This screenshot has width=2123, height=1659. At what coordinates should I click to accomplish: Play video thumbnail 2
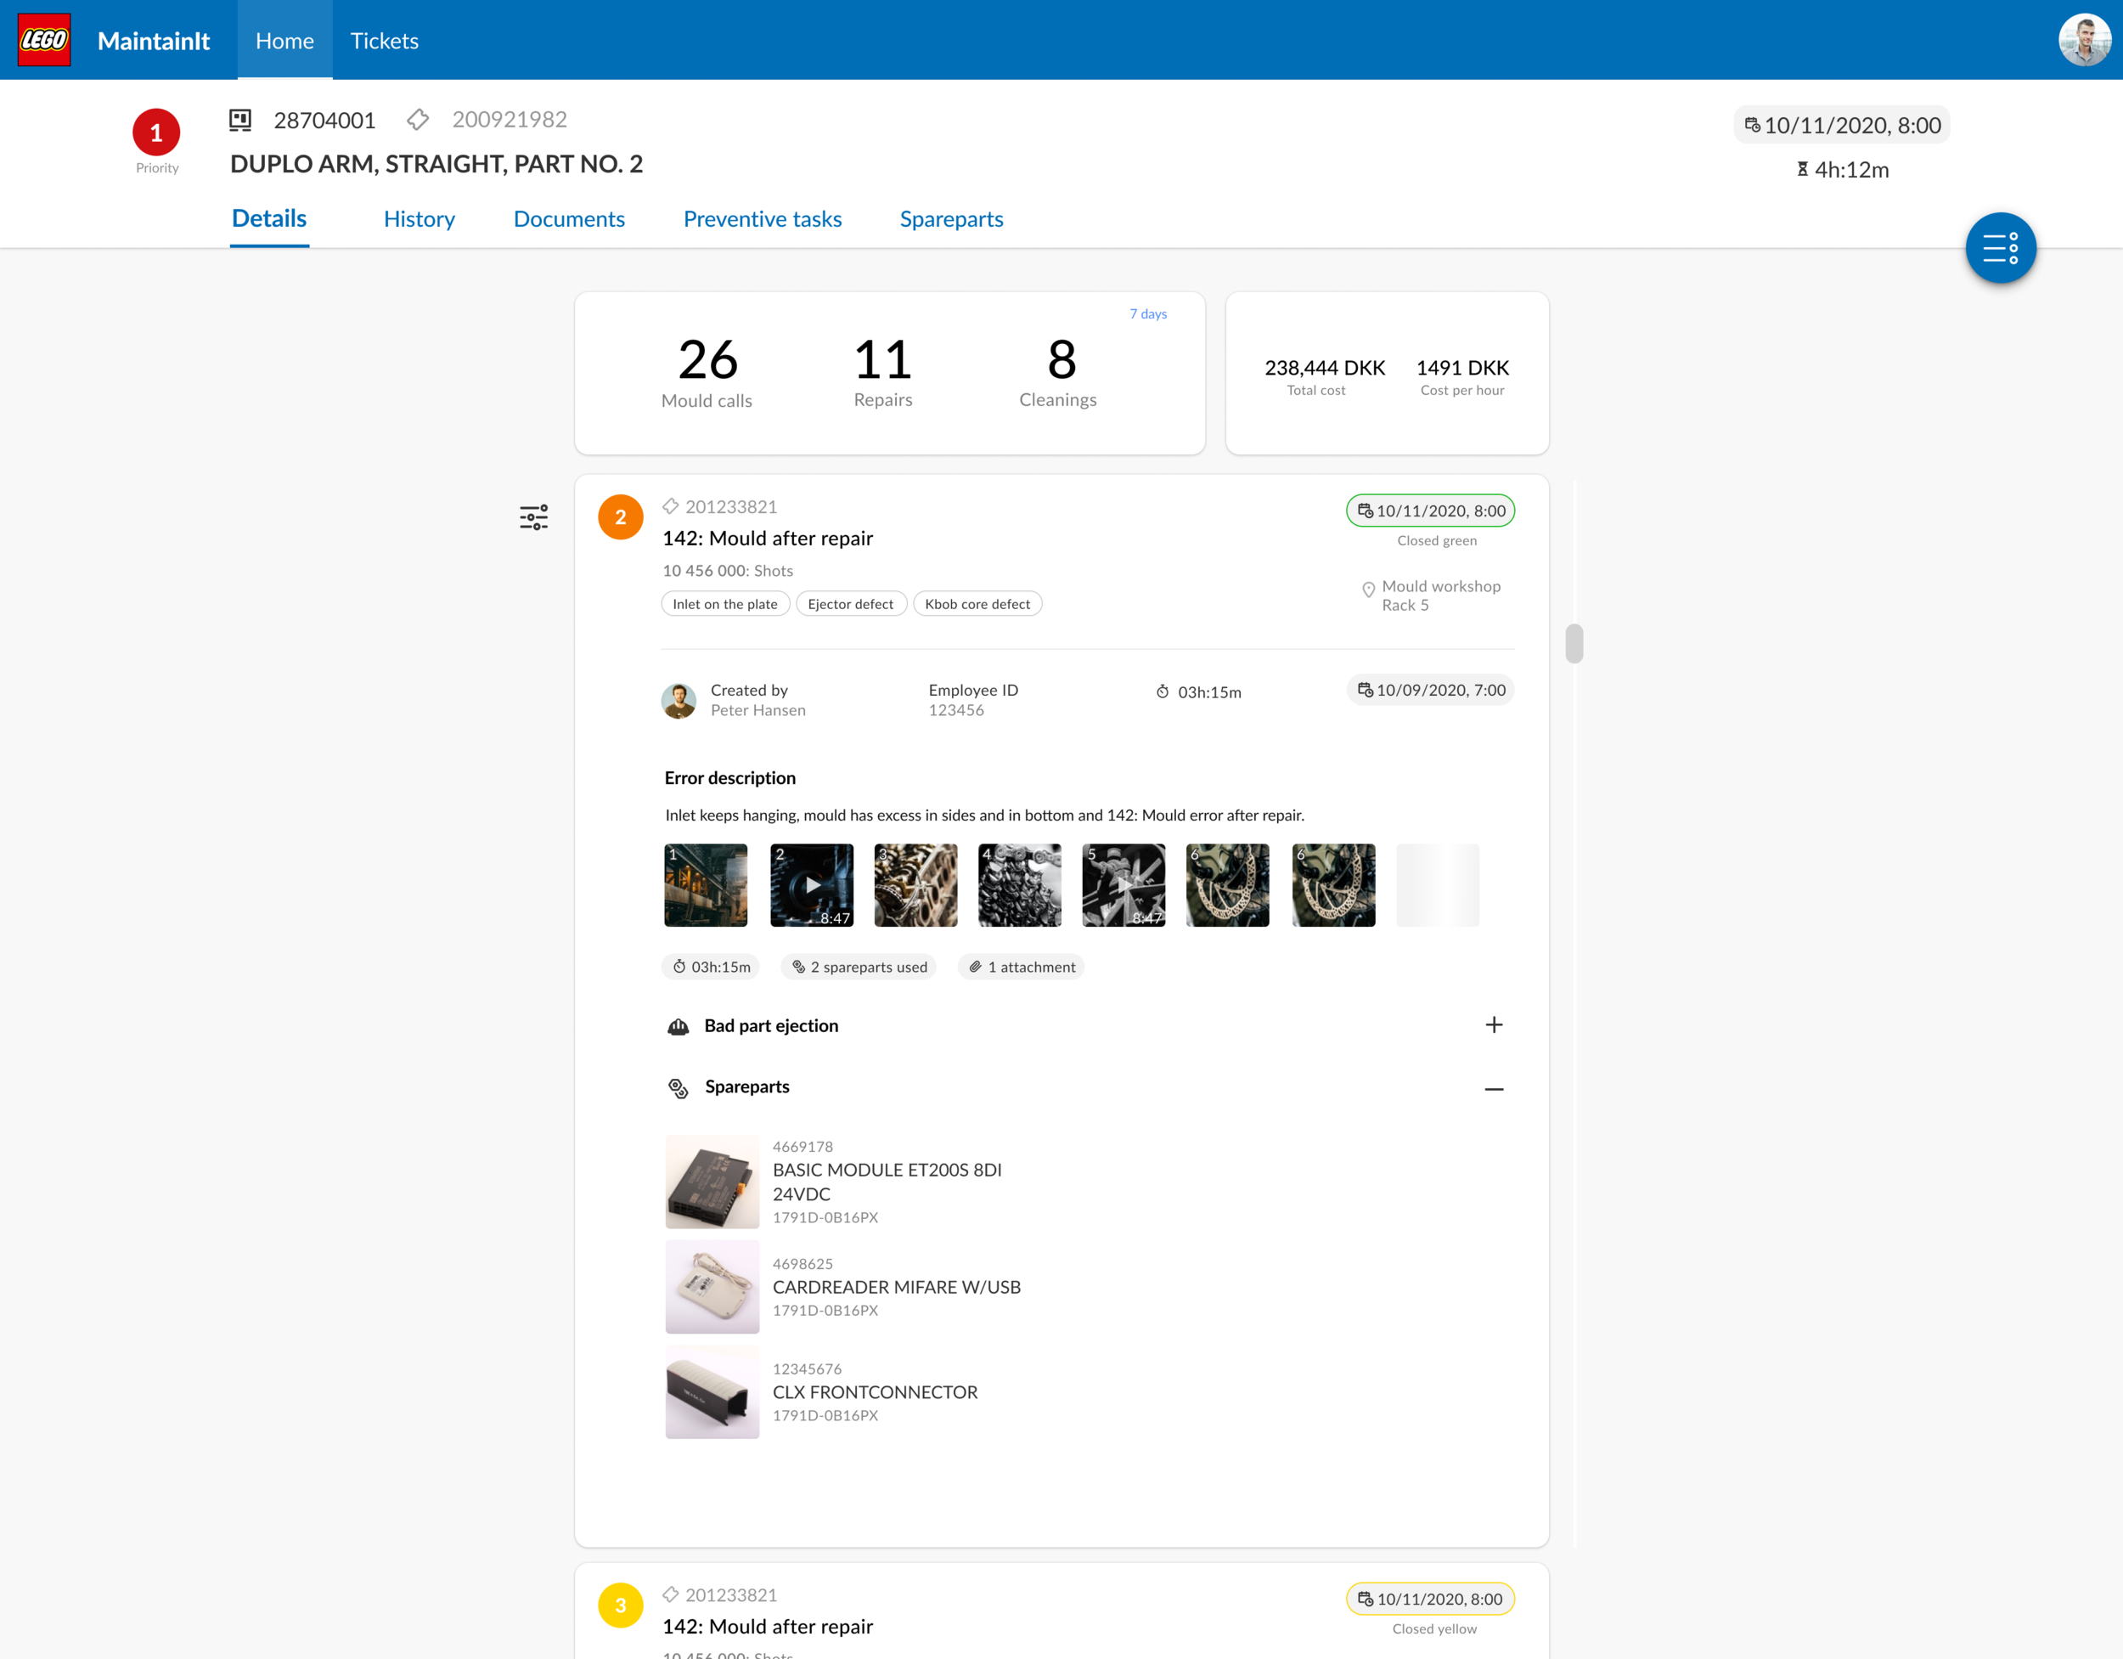(812, 885)
